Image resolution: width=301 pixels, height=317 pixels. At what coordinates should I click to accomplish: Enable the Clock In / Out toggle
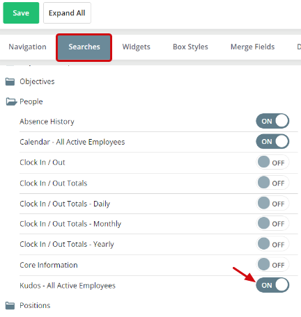(x=272, y=162)
